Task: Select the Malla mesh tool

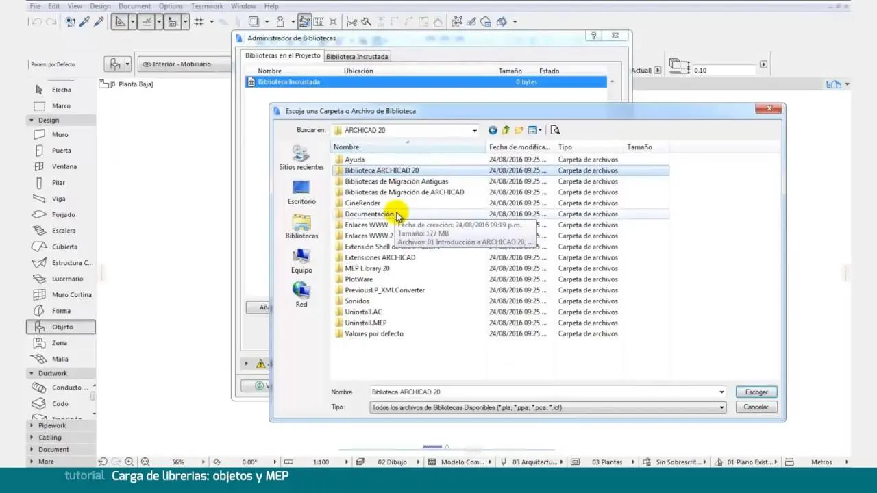Action: click(60, 359)
